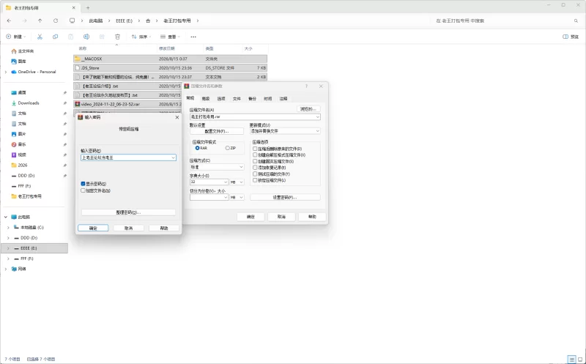Open the compression method 标准 dropdown
This screenshot has height=364, width=586.
click(241, 167)
